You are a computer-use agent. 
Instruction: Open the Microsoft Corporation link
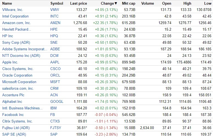tap(19, 82)
